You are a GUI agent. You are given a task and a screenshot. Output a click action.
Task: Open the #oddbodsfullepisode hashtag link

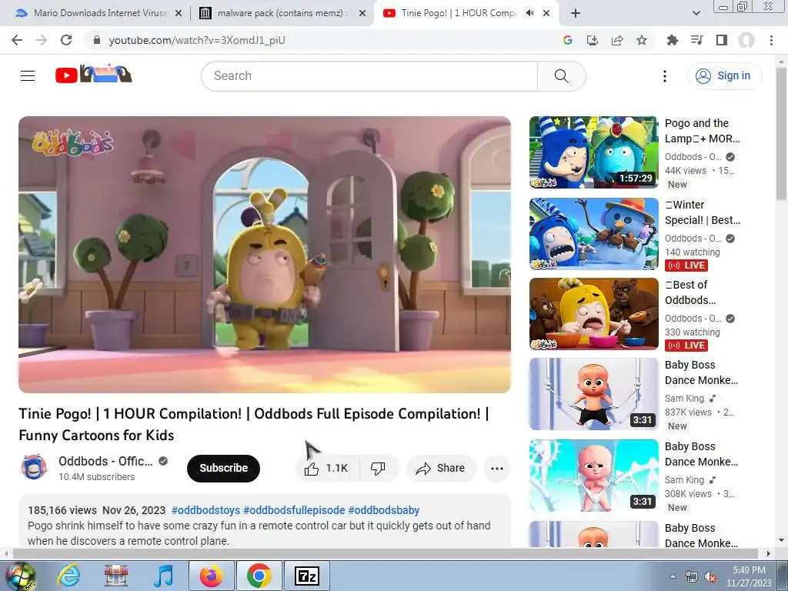294,510
